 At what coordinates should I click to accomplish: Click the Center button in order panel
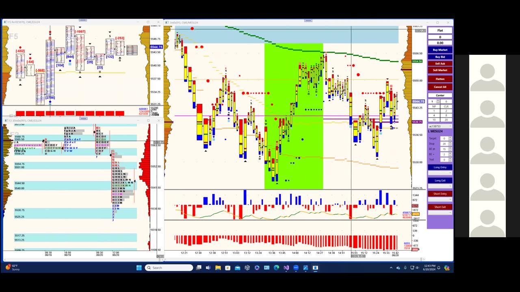[440, 95]
